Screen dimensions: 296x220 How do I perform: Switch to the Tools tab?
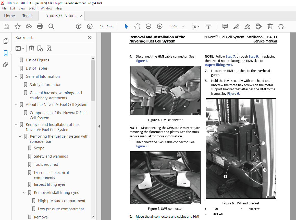click(27, 16)
